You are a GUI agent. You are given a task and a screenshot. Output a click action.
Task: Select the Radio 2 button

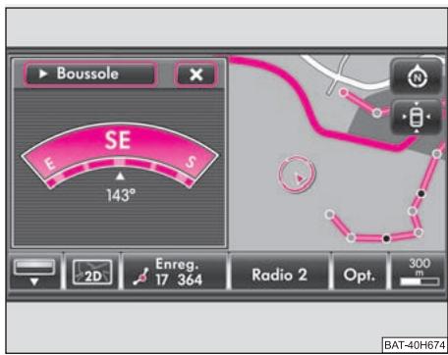pos(280,272)
